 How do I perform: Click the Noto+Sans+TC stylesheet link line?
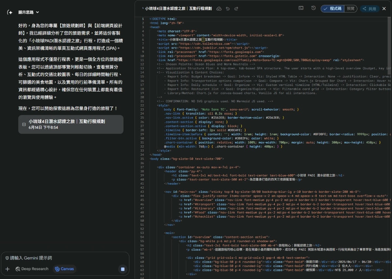(260, 60)
